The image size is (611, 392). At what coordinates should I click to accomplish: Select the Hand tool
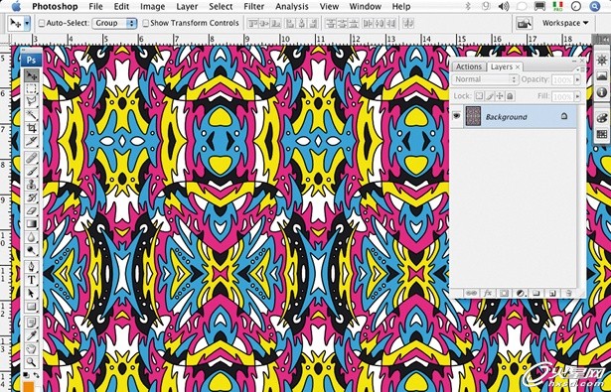click(x=31, y=349)
